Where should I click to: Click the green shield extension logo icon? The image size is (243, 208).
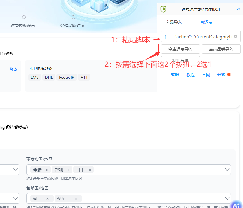(163, 9)
